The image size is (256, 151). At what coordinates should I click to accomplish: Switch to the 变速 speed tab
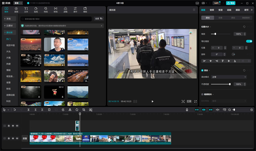tap(221, 10)
